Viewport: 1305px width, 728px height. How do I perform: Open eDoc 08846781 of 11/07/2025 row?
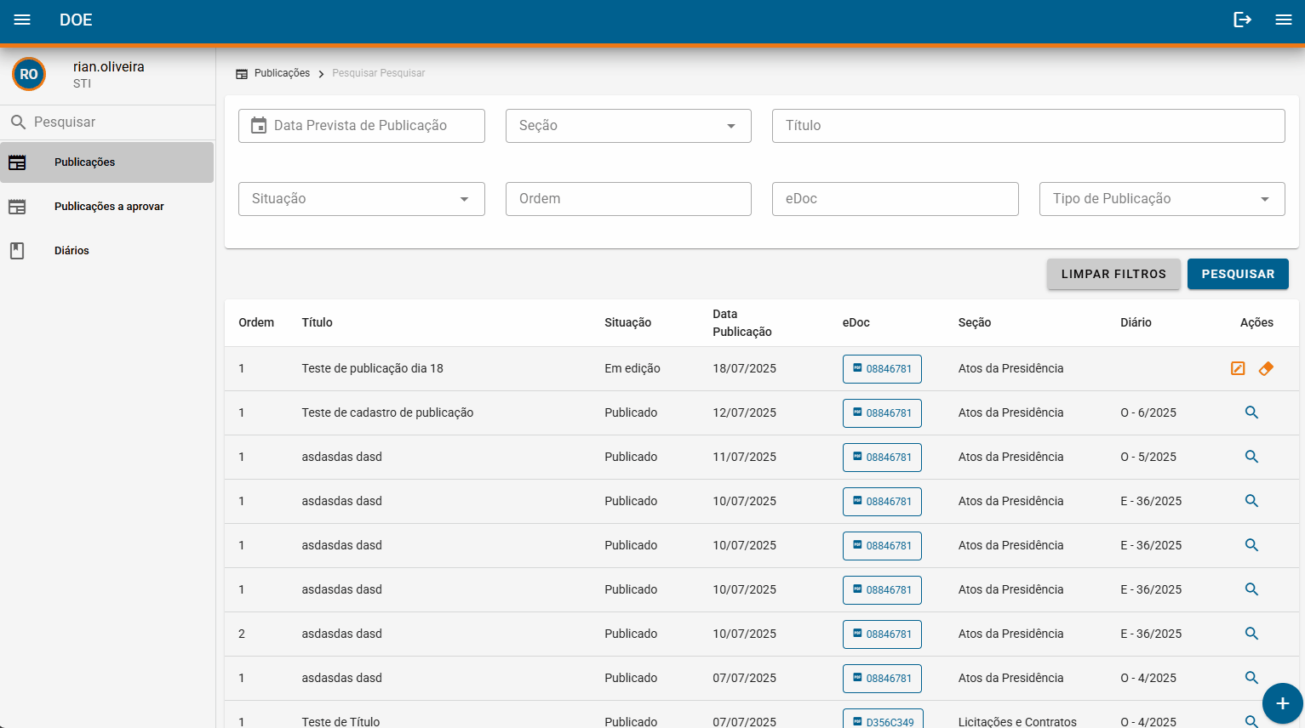point(882,458)
